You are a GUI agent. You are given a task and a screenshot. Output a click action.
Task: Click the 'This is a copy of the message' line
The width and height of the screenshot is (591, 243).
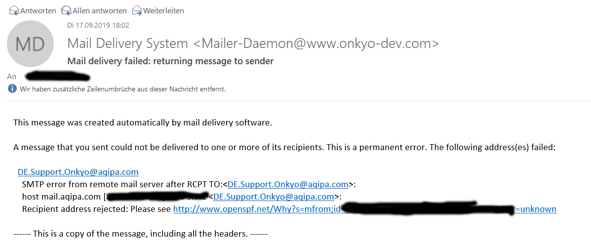tap(140, 233)
